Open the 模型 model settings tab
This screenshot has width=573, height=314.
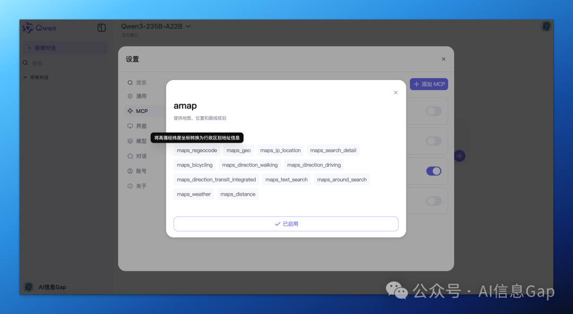click(137, 141)
